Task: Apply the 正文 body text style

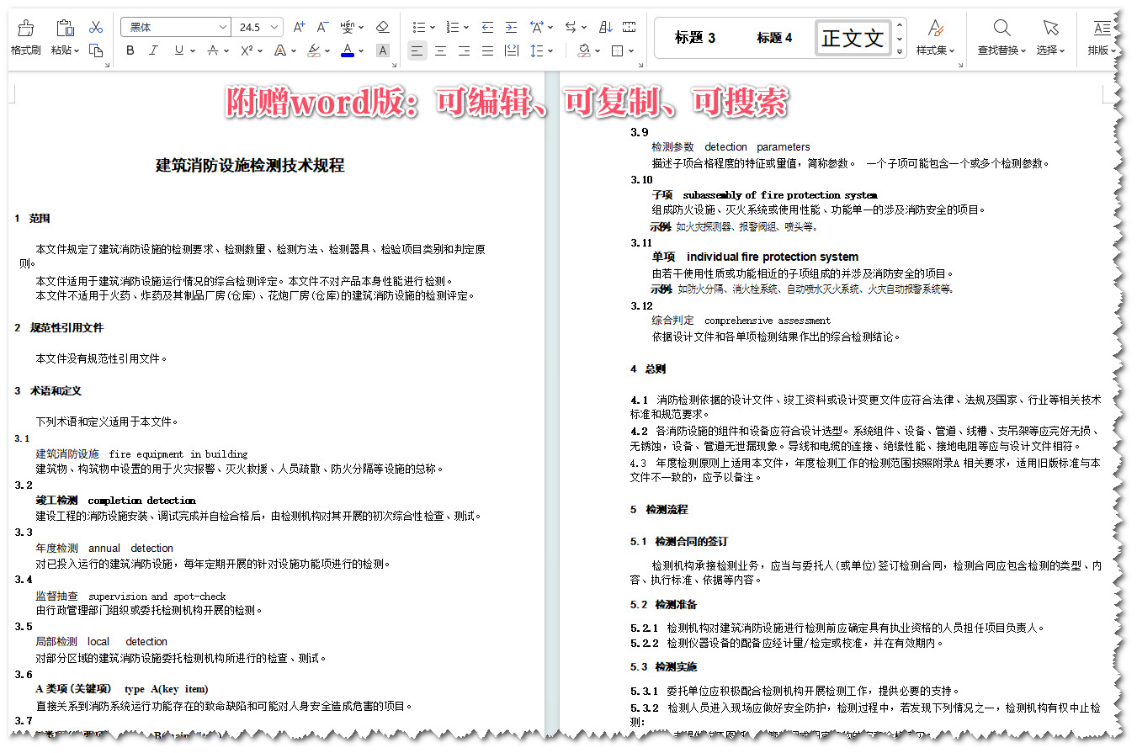Action: 853,37
